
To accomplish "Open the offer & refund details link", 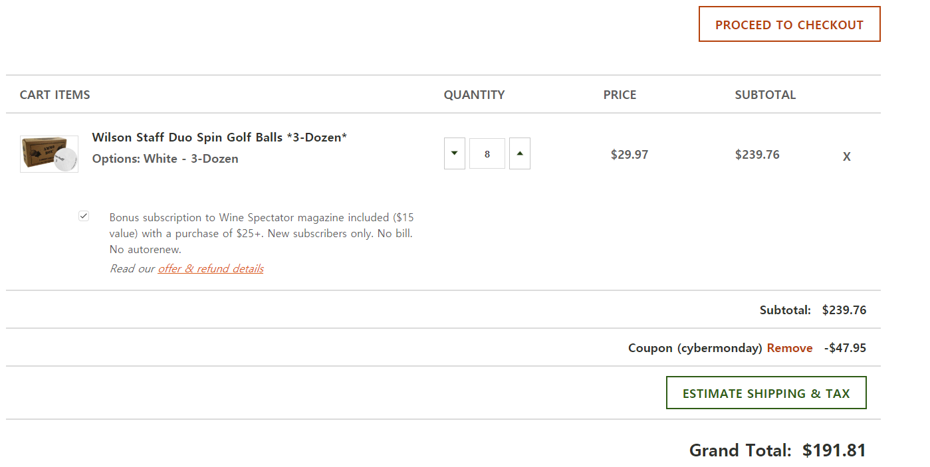I will pyautogui.click(x=211, y=268).
